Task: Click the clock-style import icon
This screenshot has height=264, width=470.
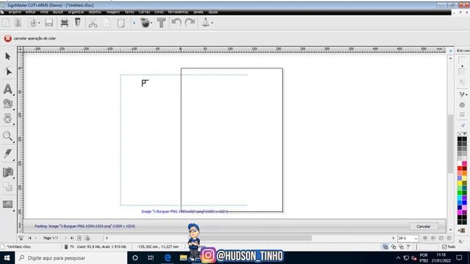Action: click(33, 23)
